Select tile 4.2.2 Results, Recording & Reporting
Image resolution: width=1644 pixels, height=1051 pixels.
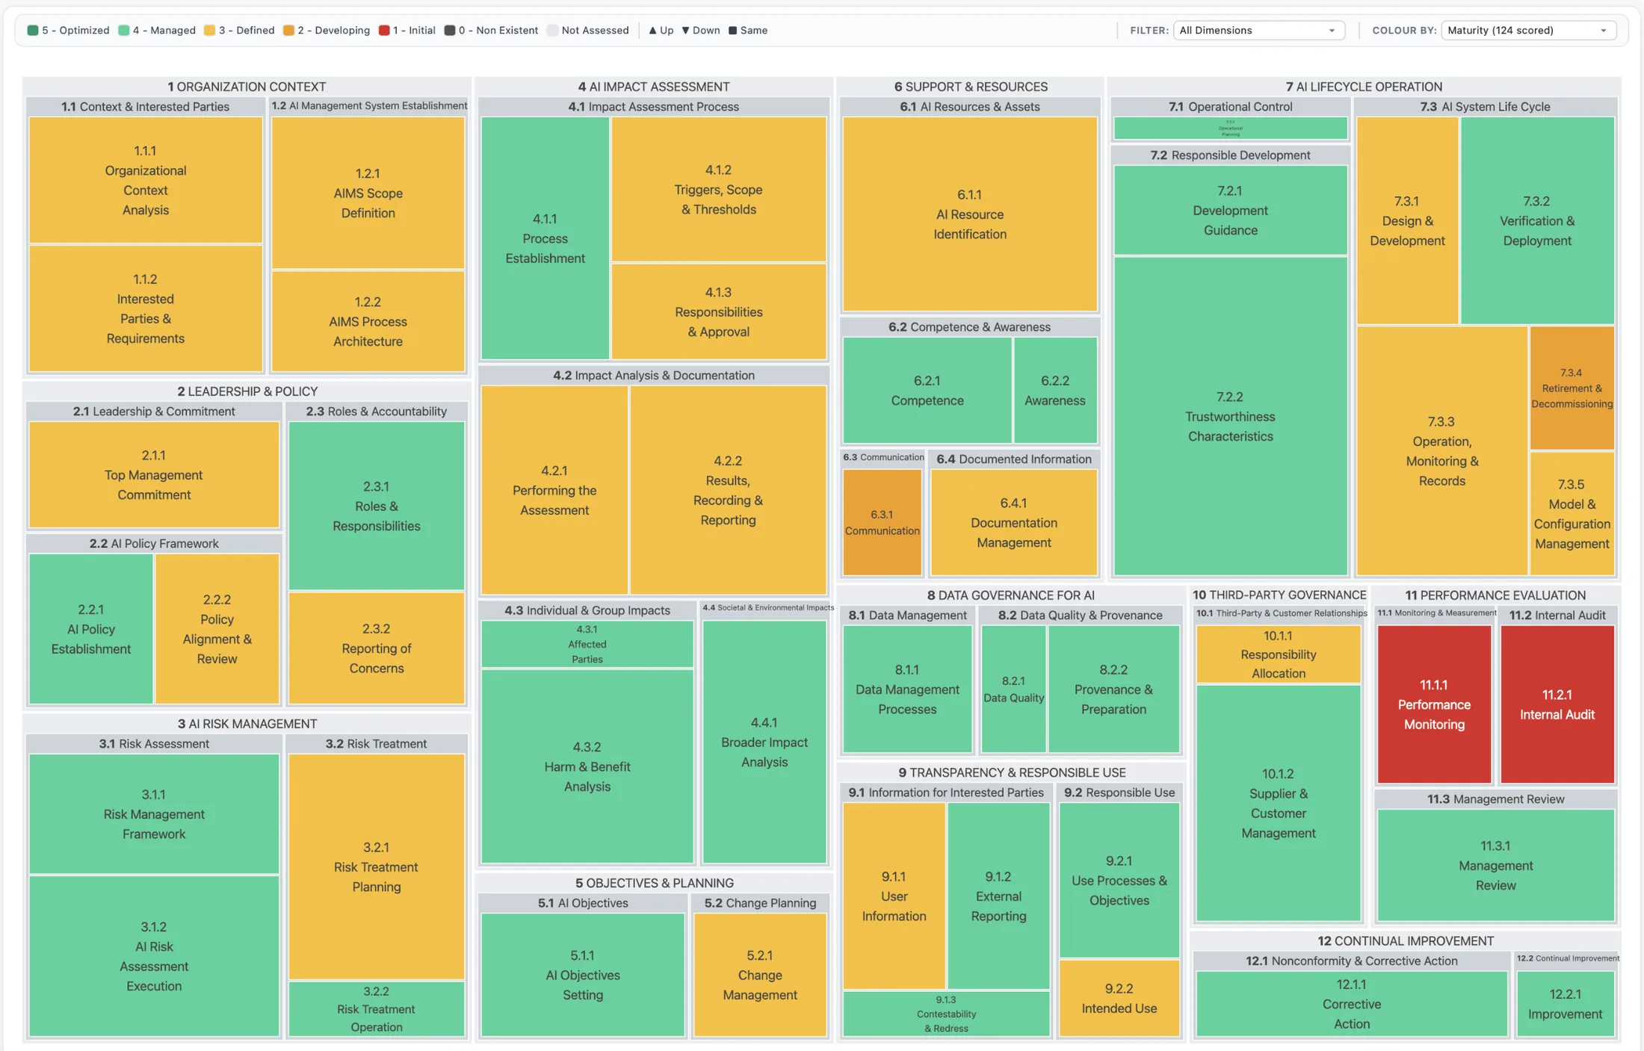point(728,490)
